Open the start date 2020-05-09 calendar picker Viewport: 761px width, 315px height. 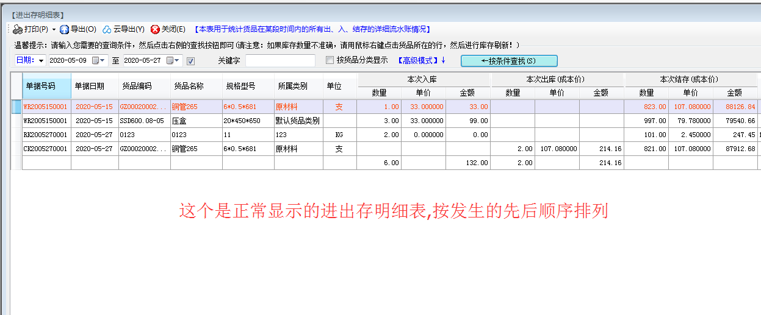pyautogui.click(x=95, y=60)
